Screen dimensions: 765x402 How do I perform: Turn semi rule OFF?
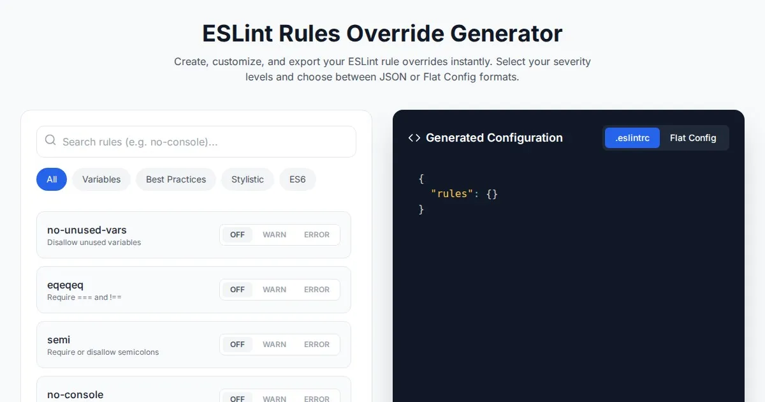click(237, 345)
